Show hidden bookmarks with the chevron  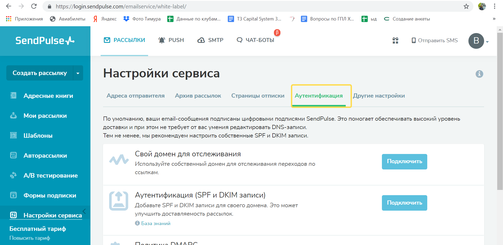tap(494, 19)
